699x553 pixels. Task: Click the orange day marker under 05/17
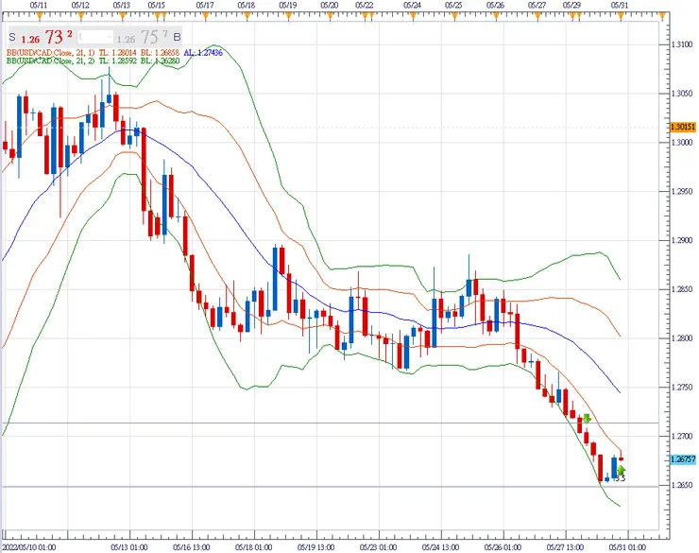(205, 16)
